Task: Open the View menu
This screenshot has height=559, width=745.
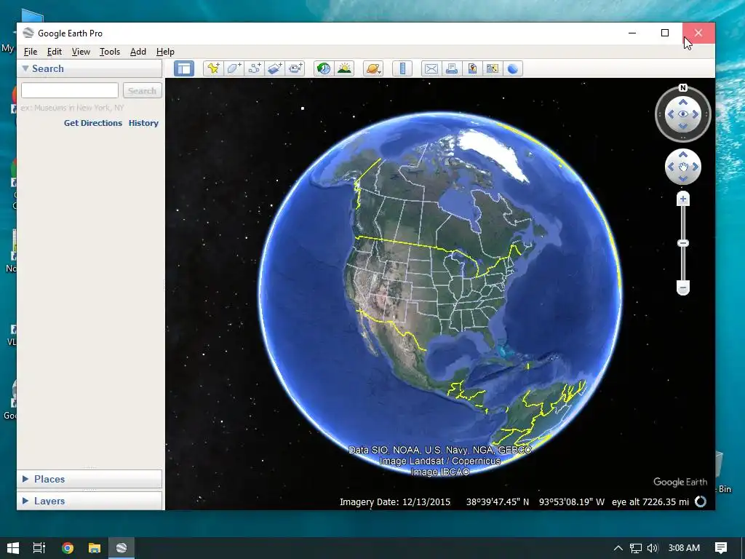Action: click(x=81, y=52)
